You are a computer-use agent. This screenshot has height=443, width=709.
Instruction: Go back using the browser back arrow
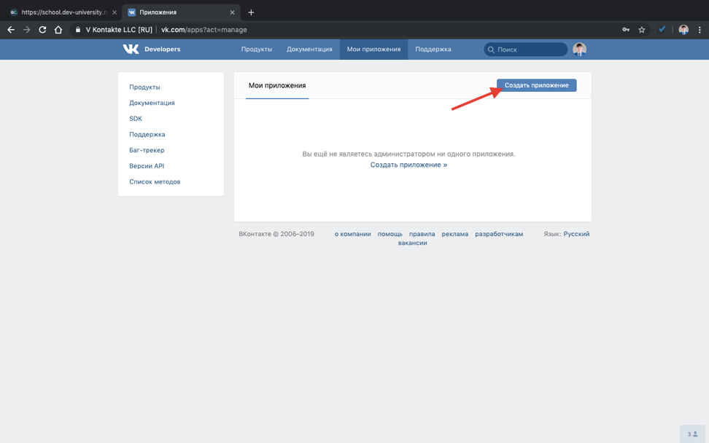(11, 30)
